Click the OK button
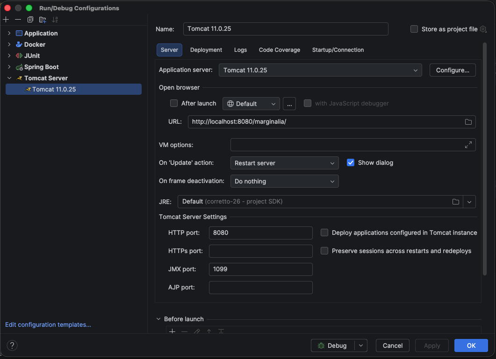496x359 pixels. point(471,346)
